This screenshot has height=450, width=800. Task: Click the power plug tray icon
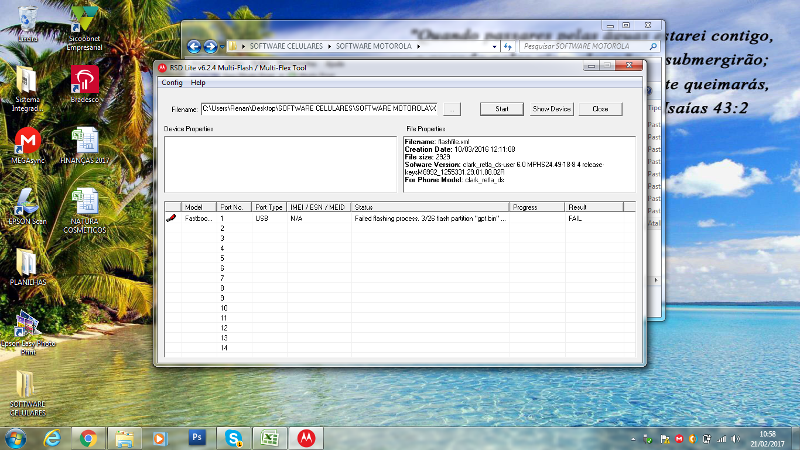(x=707, y=438)
